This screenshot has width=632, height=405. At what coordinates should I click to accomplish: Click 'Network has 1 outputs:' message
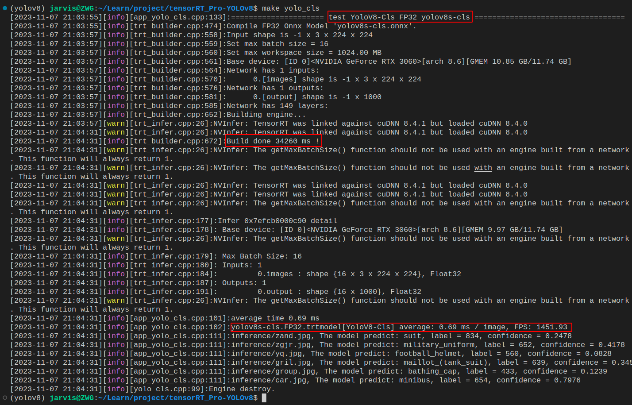(x=275, y=88)
